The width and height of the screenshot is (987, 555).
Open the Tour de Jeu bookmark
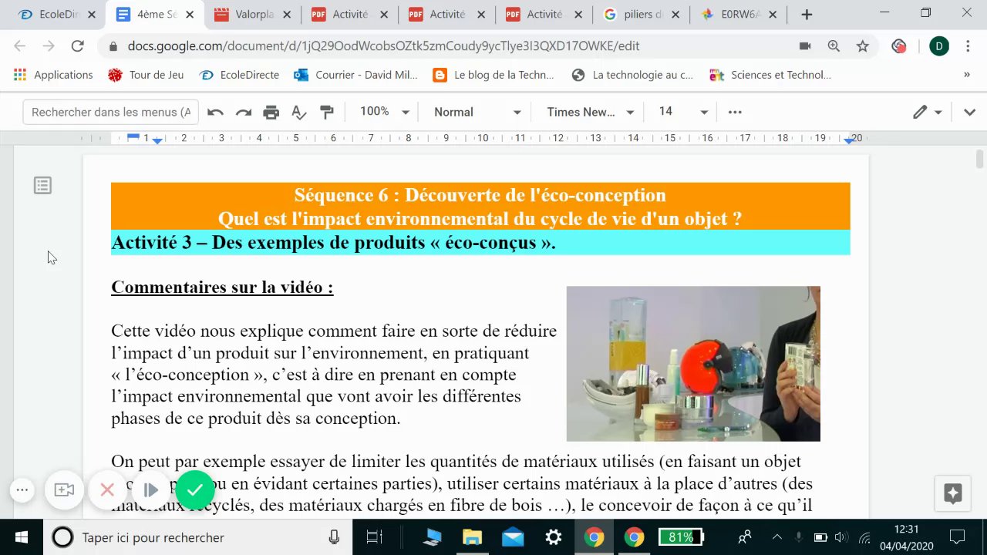click(147, 75)
